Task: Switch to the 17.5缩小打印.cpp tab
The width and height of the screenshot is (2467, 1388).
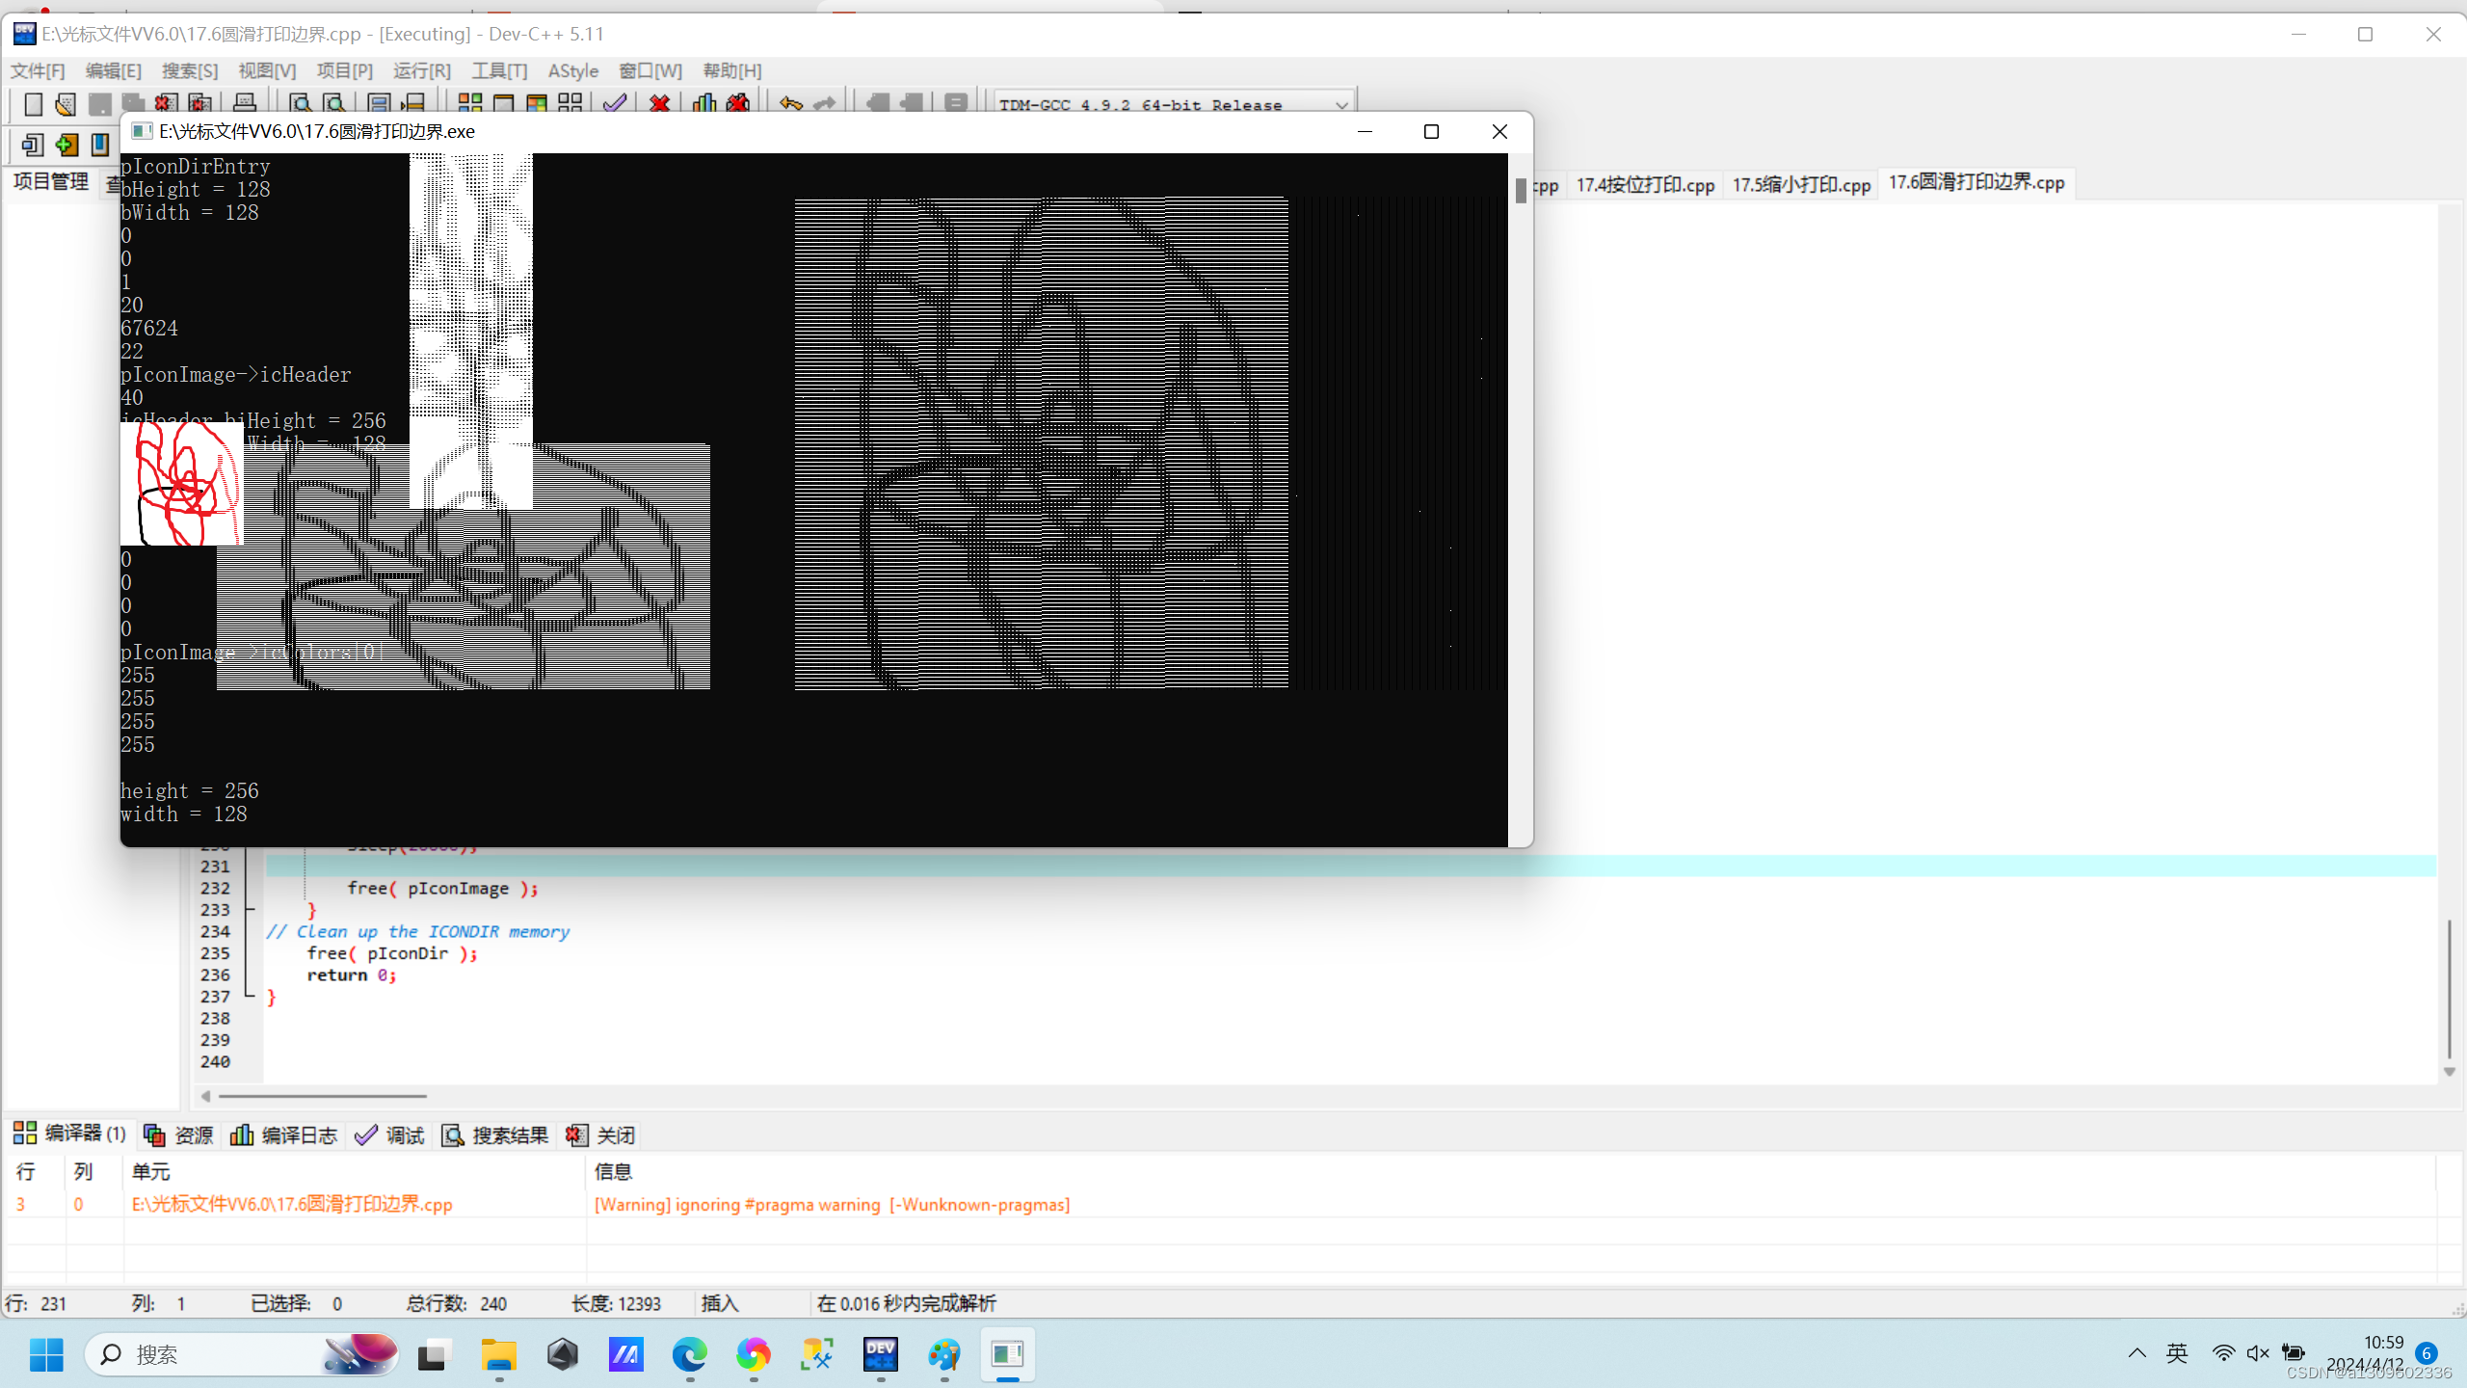Action: click(x=1801, y=184)
